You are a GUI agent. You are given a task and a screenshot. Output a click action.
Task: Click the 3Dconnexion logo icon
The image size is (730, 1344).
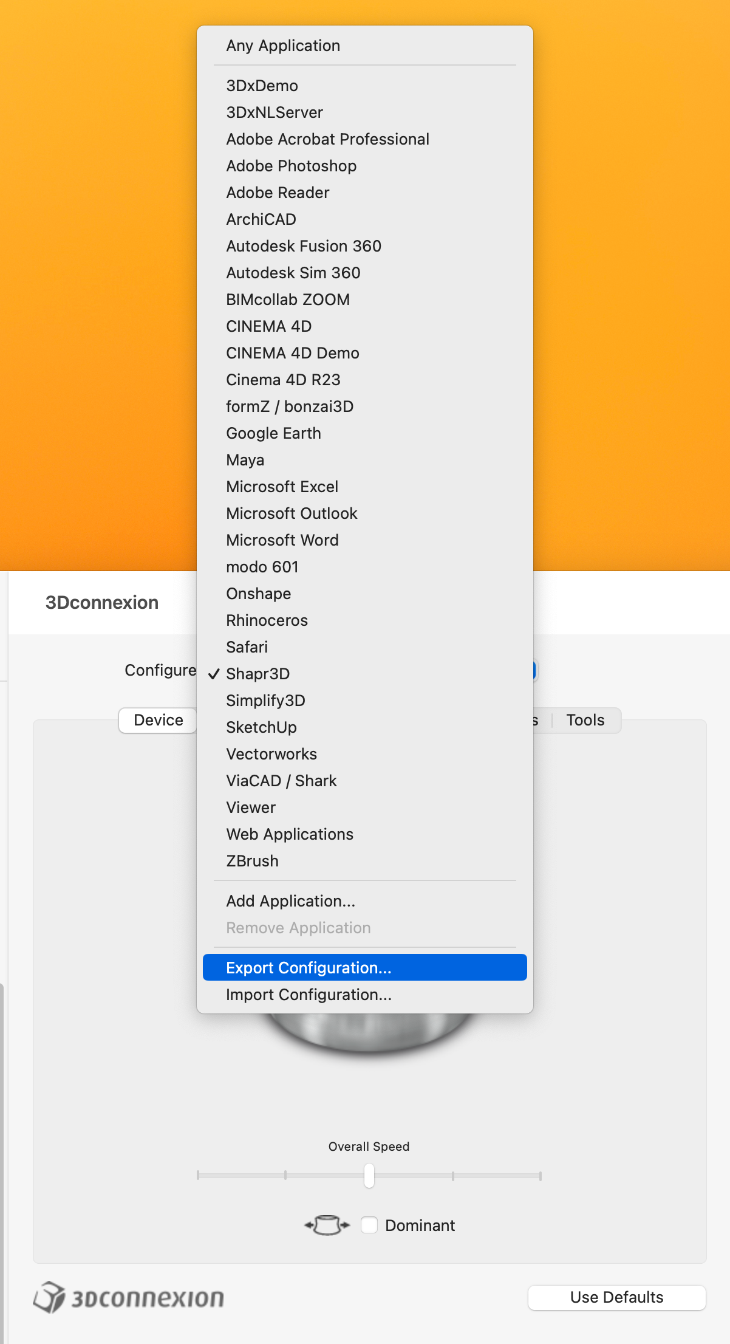pos(49,1297)
